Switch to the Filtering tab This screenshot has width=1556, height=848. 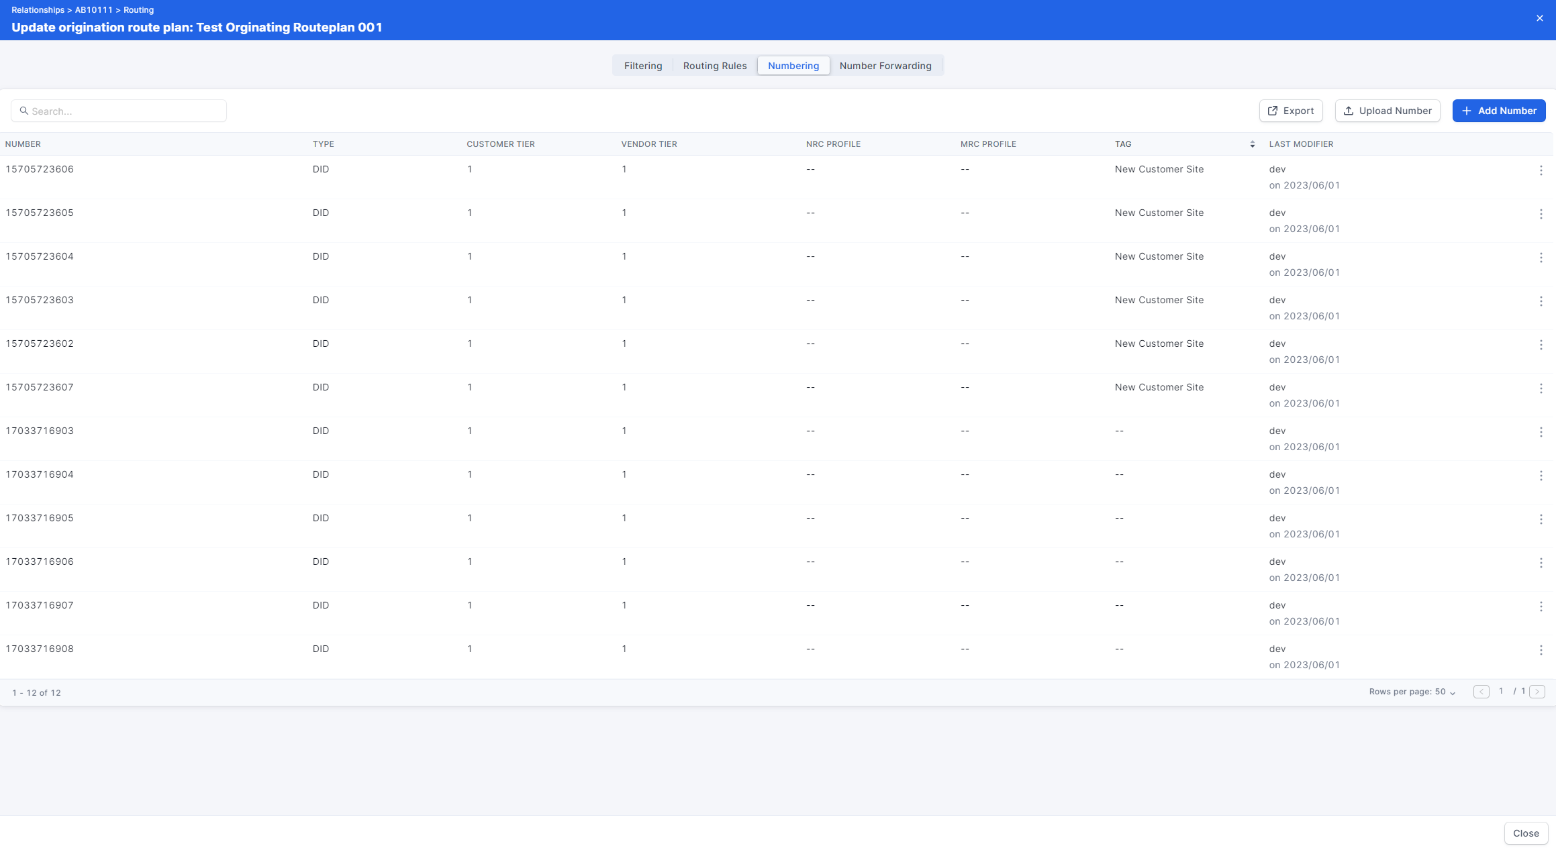point(642,66)
